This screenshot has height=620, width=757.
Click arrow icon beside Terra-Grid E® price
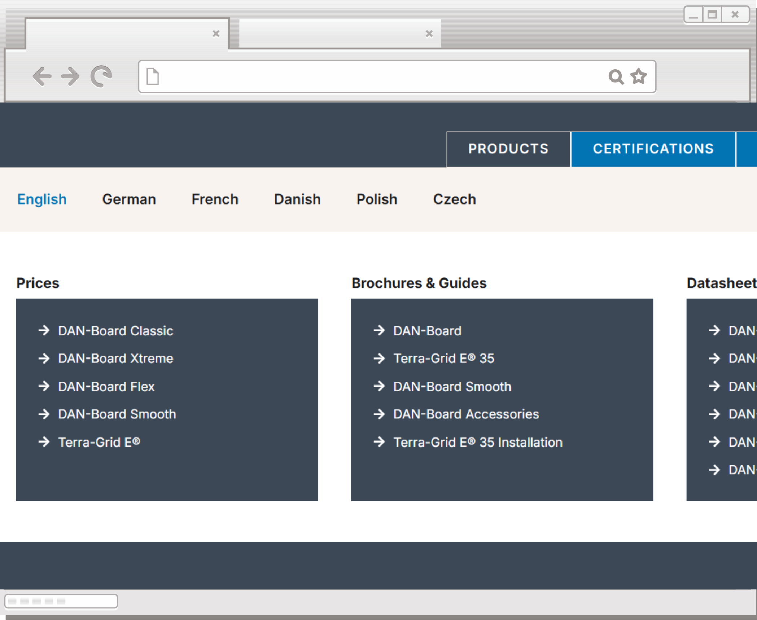click(x=44, y=442)
